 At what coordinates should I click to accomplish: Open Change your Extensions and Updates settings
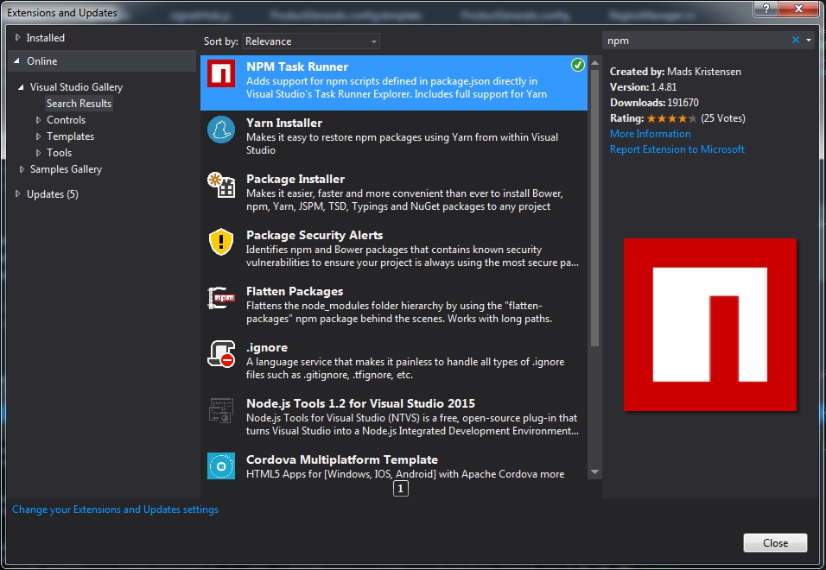(115, 510)
